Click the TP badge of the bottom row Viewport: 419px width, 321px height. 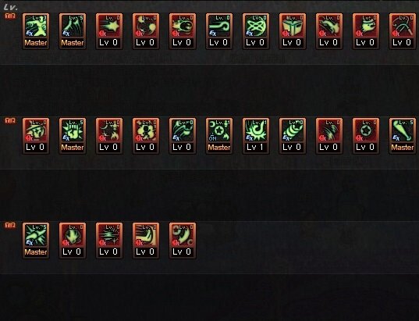pyautogui.click(x=10, y=225)
